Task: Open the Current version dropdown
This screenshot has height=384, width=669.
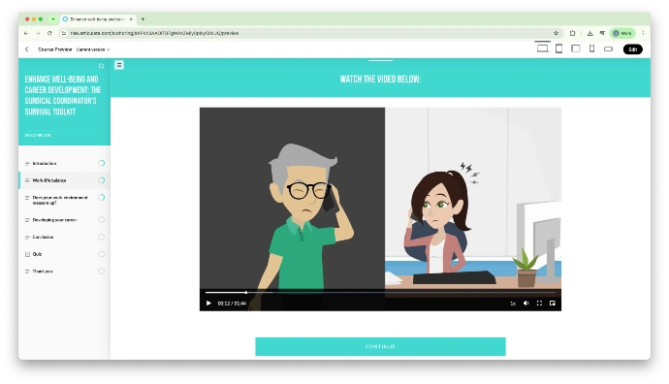Action: [93, 49]
